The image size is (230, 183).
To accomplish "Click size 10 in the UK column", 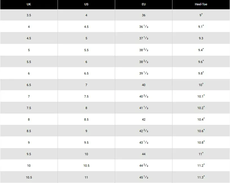I will click(x=29, y=166).
